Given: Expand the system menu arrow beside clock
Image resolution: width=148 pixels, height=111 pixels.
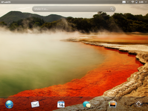Looking at the screenshot, I should (x=146, y=2).
